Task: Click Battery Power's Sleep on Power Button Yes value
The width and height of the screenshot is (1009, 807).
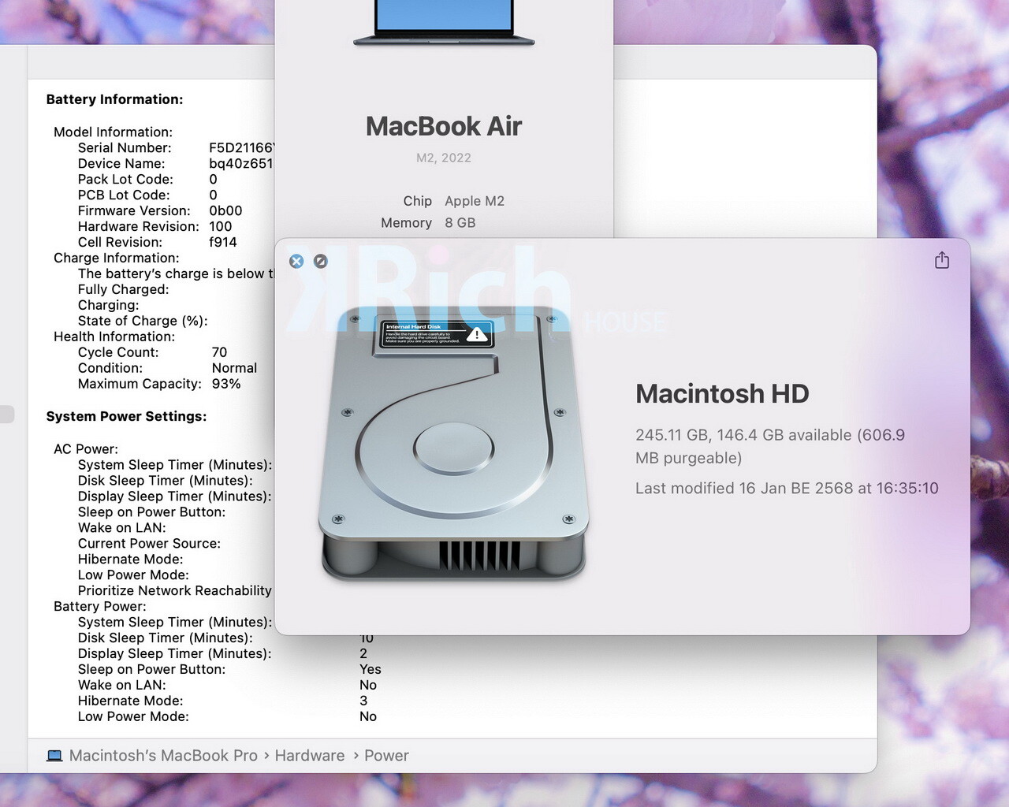Action: pyautogui.click(x=370, y=669)
